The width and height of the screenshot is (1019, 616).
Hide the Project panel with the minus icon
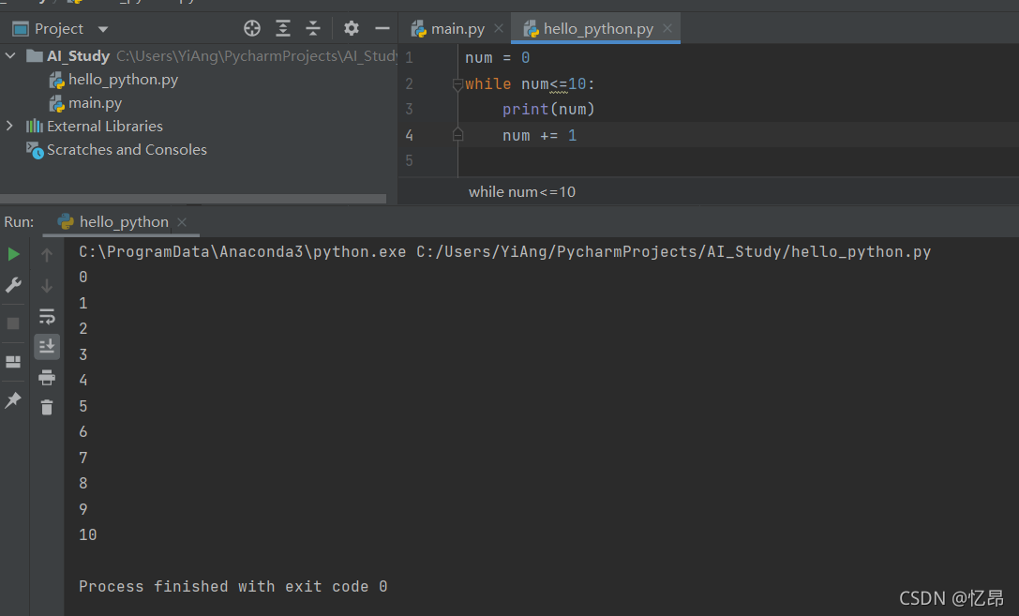tap(382, 28)
